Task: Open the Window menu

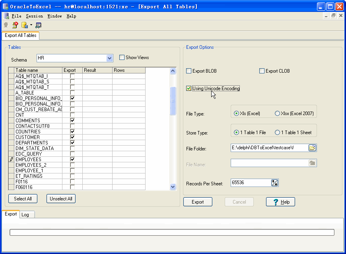Action: tap(54, 16)
